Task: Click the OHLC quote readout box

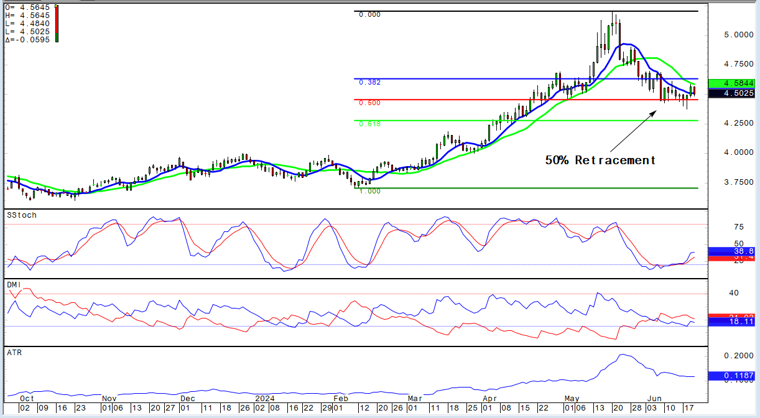Action: pyautogui.click(x=28, y=23)
